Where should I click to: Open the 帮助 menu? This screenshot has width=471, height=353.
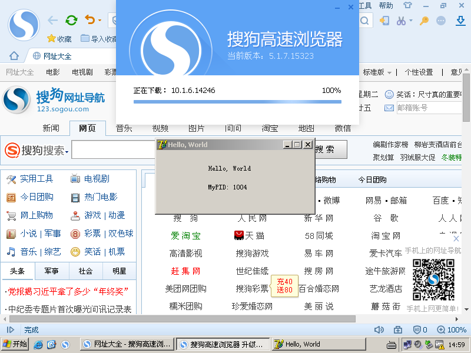(x=386, y=5)
